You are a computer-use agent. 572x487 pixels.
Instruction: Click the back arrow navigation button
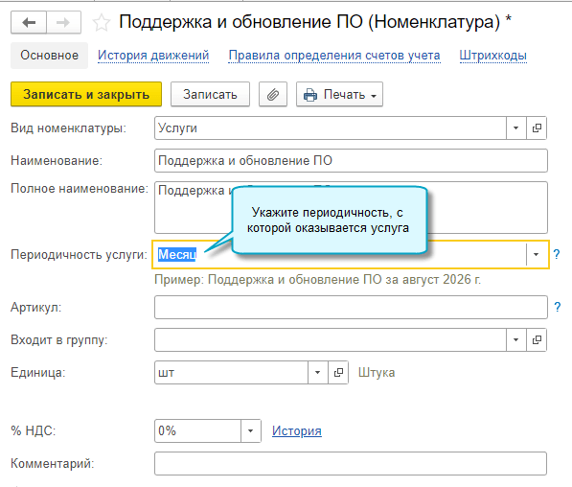29,23
